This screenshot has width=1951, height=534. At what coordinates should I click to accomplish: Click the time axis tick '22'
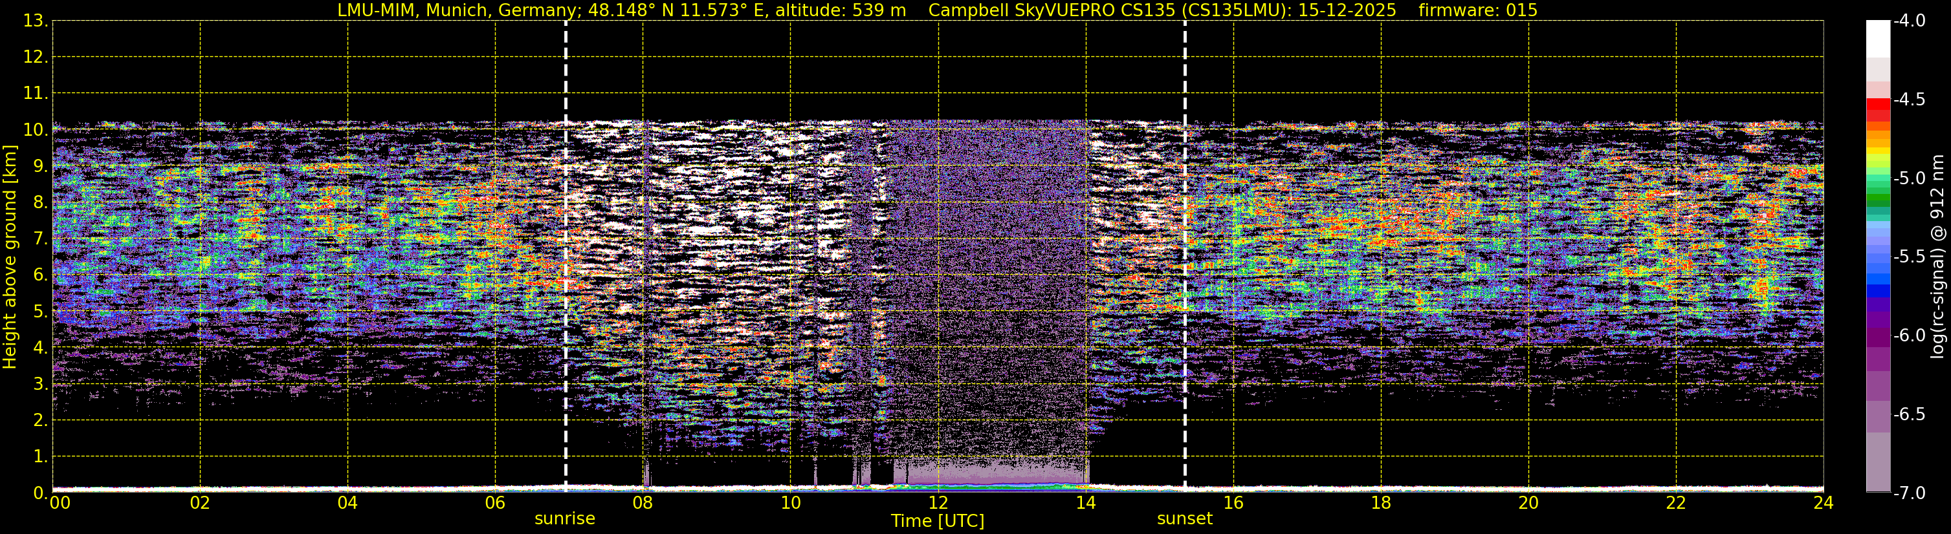[1676, 503]
